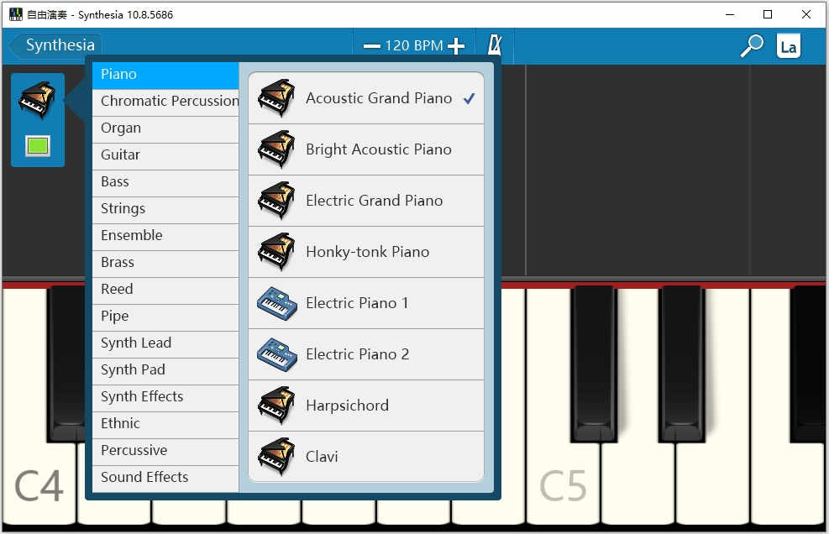Open the Reed instrument category
829x534 pixels.
tap(165, 291)
